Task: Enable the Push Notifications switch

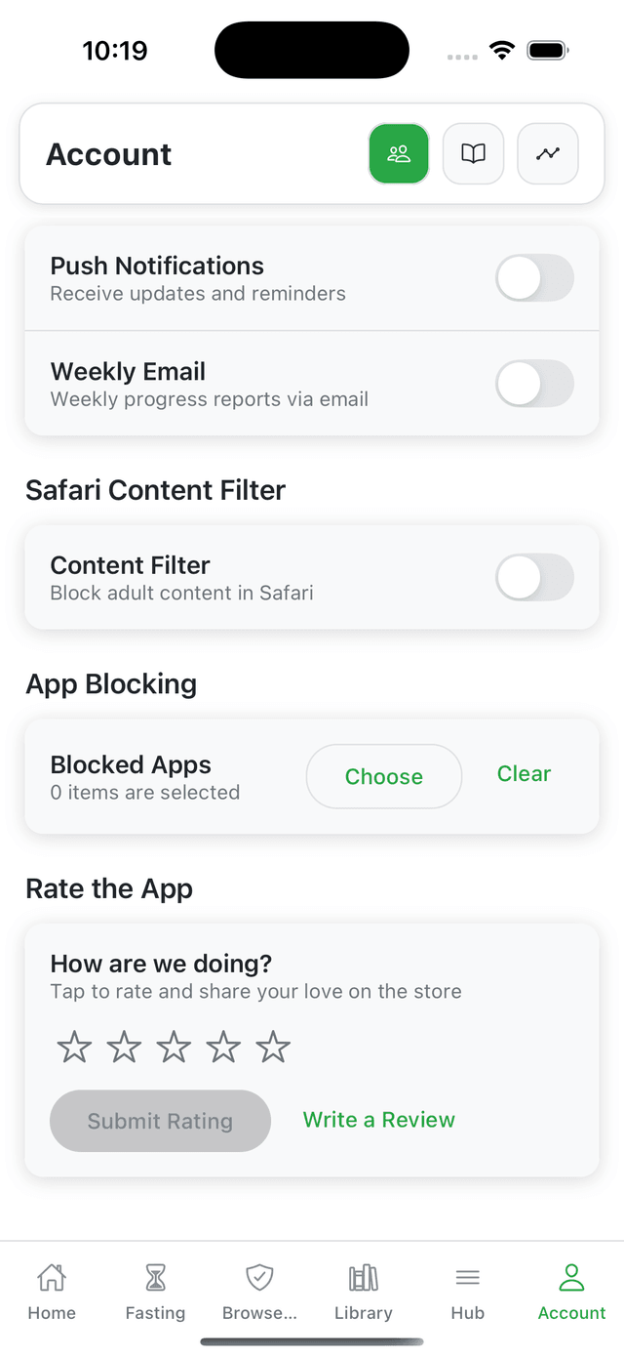Action: tap(534, 278)
